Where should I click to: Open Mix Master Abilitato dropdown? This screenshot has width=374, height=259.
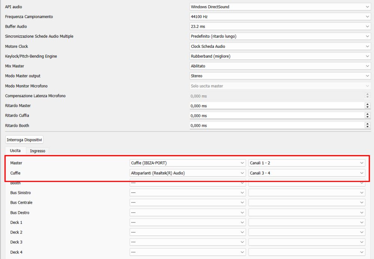tap(280, 66)
